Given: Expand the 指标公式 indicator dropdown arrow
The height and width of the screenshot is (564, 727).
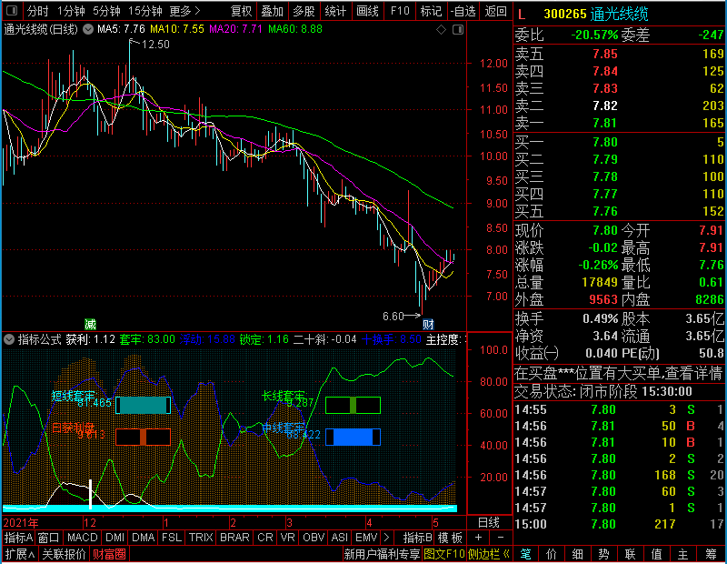Looking at the screenshot, I should pos(9,339).
